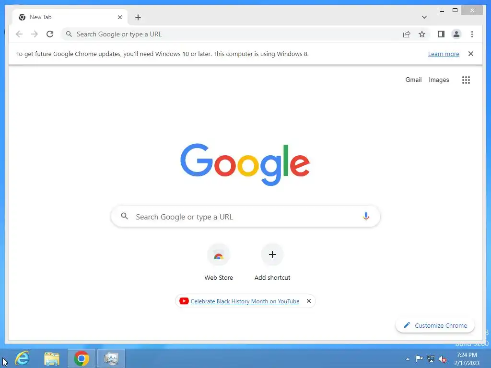Image resolution: width=491 pixels, height=368 pixels.
Task: Select the New Tab tab
Action: pyautogui.click(x=70, y=17)
